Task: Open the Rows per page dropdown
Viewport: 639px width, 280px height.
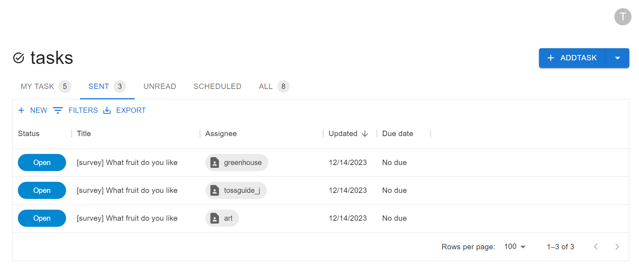Action: click(514, 247)
